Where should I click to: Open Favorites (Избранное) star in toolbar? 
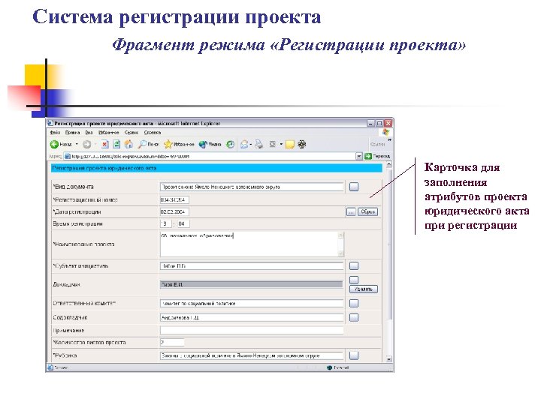[168, 144]
